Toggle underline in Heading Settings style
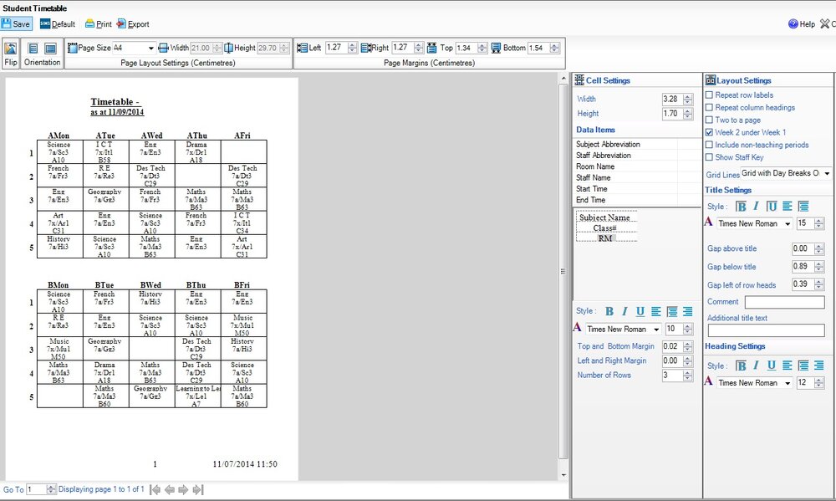Image resolution: width=836 pixels, height=501 pixels. tap(772, 366)
